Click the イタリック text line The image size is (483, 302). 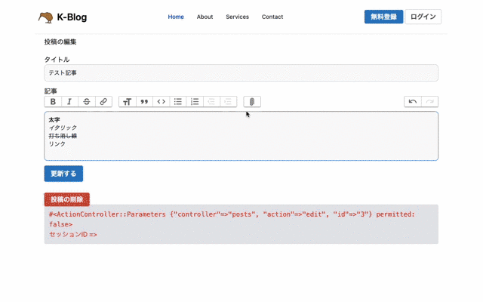click(63, 128)
